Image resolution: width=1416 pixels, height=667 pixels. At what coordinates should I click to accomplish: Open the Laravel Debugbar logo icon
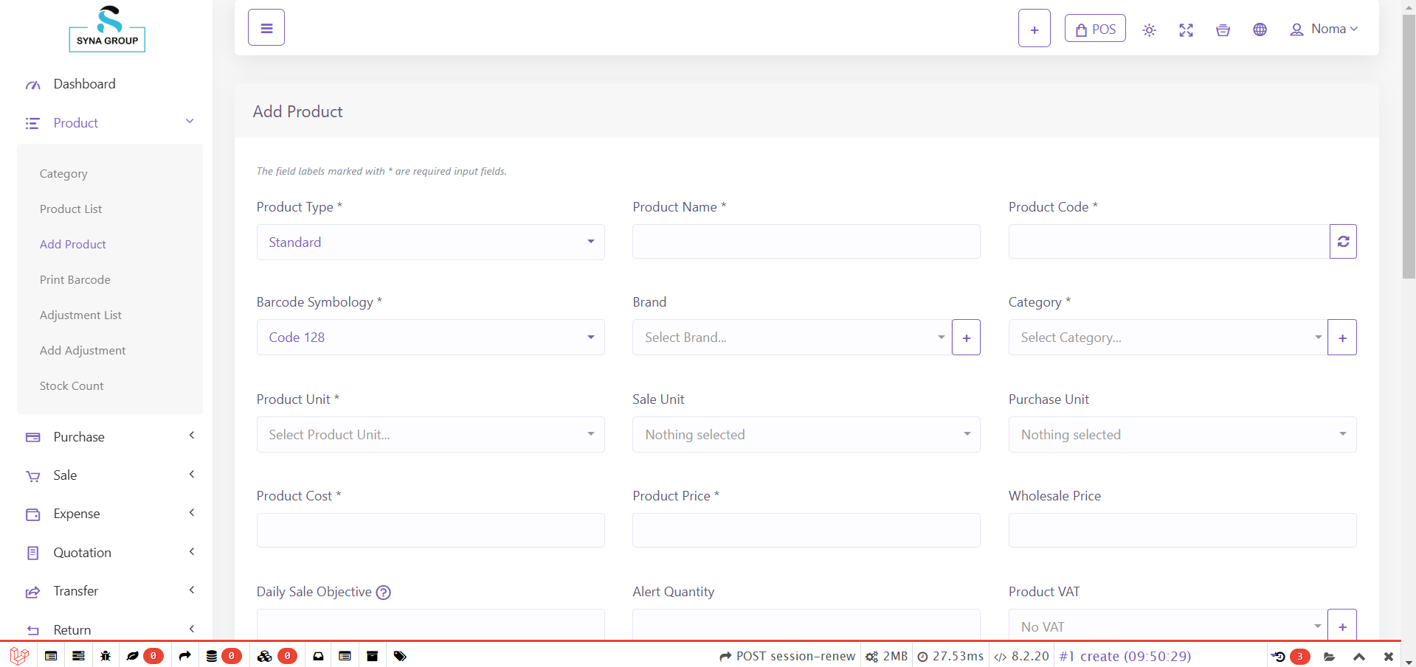pyautogui.click(x=18, y=656)
